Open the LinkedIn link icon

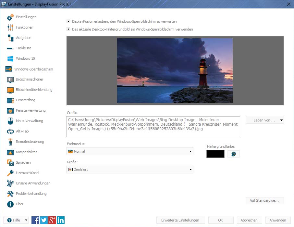coord(61,220)
